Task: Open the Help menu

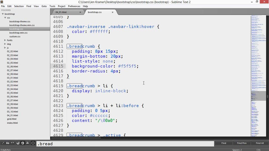Action: [x=85, y=6]
